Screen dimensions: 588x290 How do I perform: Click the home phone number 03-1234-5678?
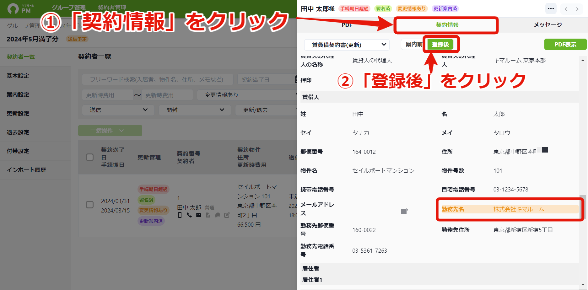511,189
